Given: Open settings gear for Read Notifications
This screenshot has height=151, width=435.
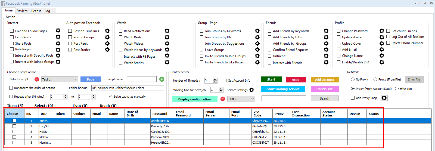Looking at the screenshot, I should click(167, 31).
